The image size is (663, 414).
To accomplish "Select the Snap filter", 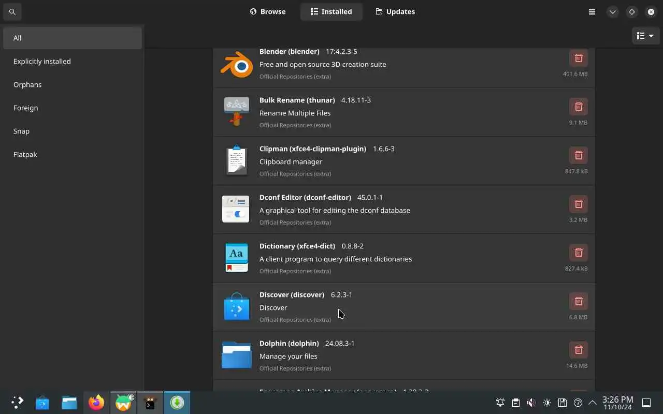I will click(73, 131).
